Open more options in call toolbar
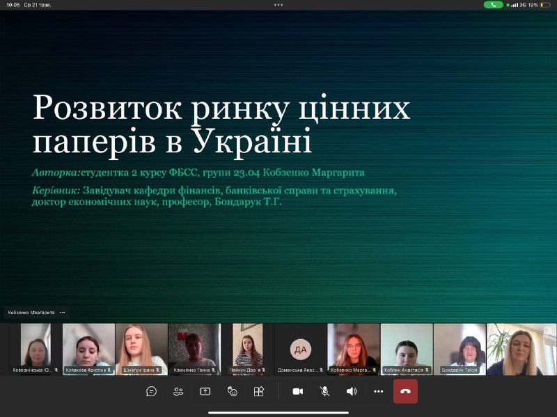The height and width of the screenshot is (417, 557). 379,391
